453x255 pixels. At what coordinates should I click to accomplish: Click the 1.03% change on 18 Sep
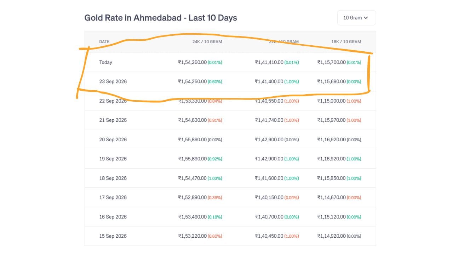(x=215, y=178)
